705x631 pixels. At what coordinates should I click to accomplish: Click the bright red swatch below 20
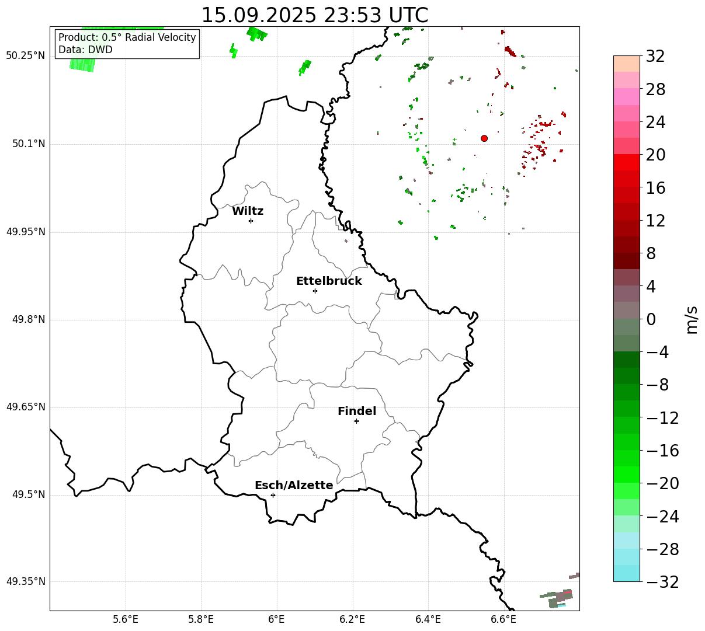tap(627, 162)
